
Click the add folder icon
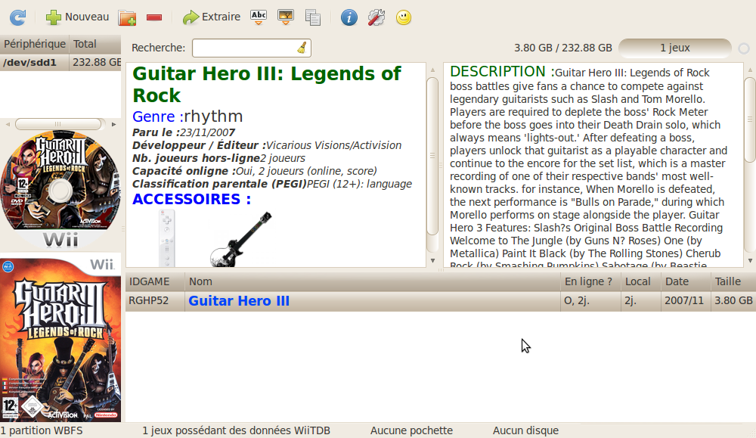click(x=127, y=17)
